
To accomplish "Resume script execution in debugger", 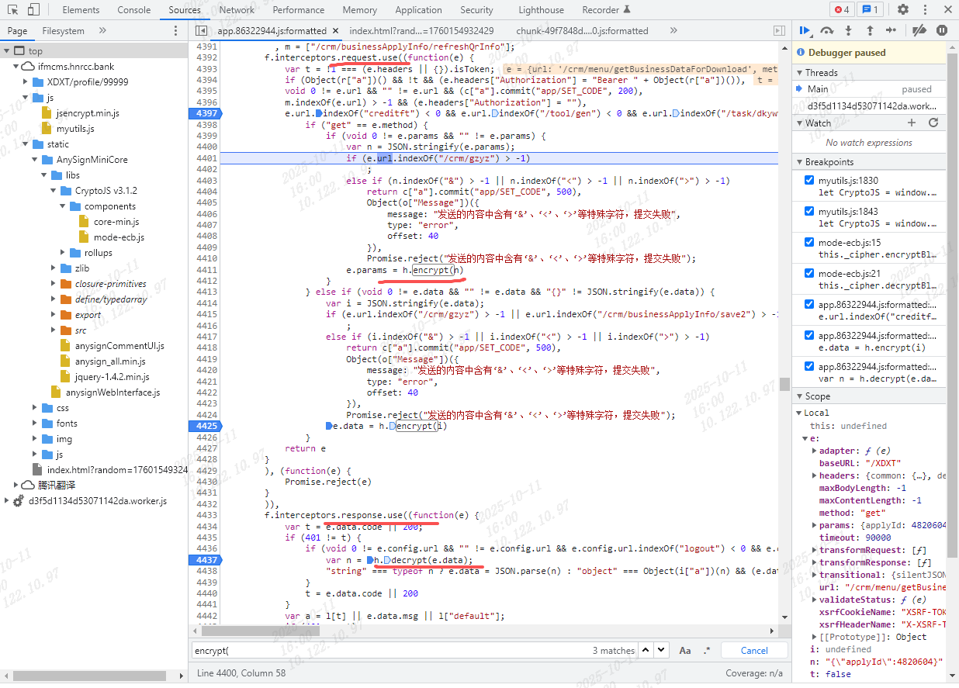I will 805,30.
